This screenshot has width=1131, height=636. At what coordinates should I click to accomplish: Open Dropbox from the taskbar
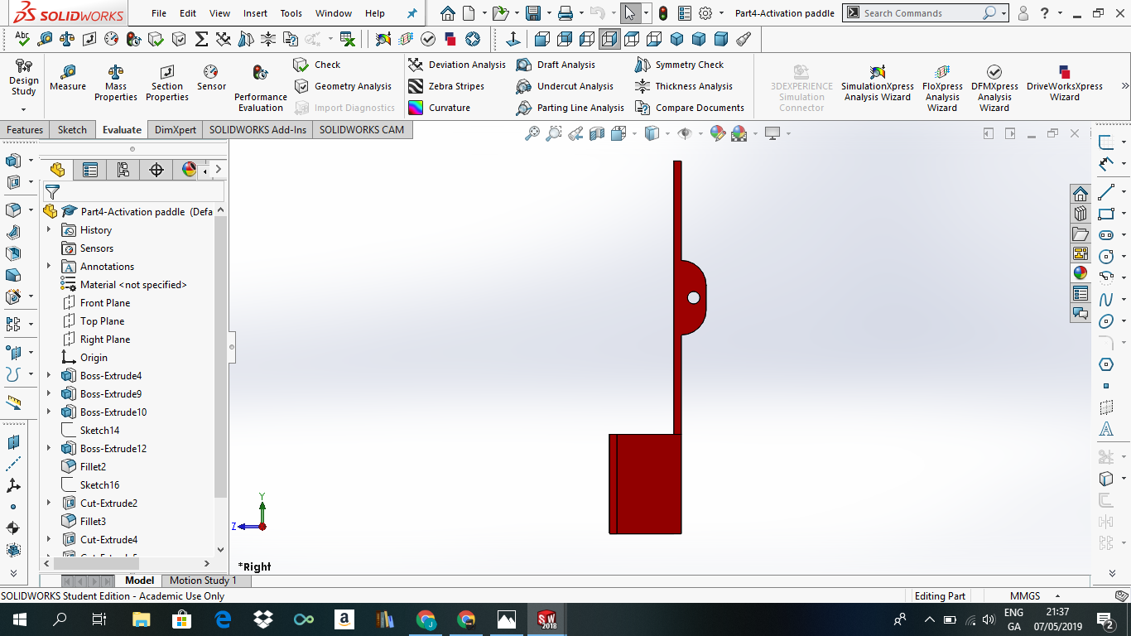pyautogui.click(x=263, y=619)
